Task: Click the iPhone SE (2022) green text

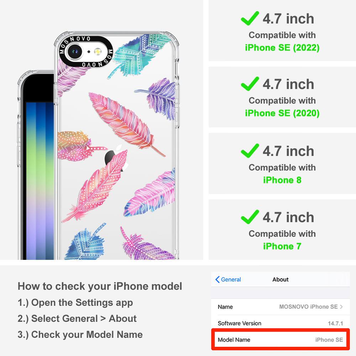Action: coord(282,48)
